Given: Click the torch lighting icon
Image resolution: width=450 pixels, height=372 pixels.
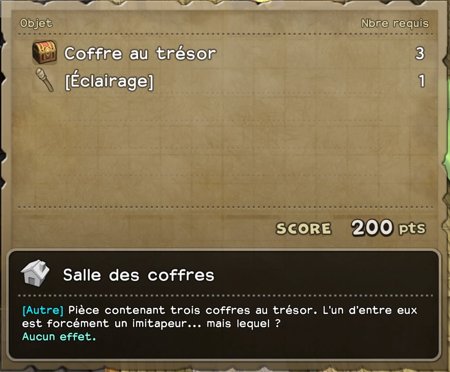Looking at the screenshot, I should [45, 80].
